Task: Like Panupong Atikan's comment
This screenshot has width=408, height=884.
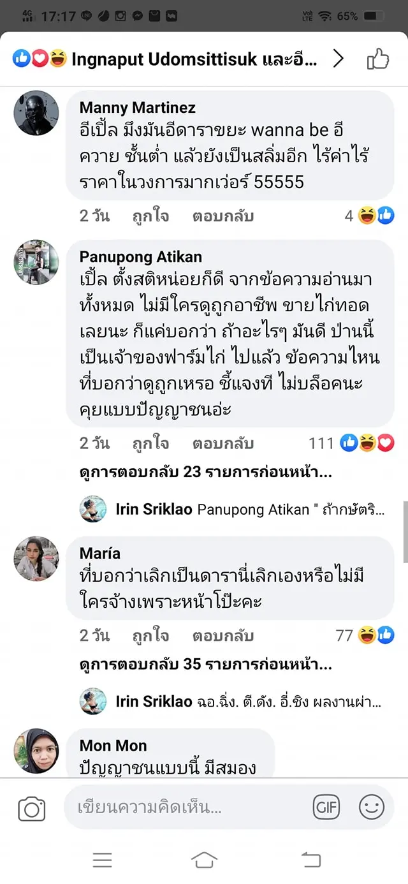Action: click(x=150, y=443)
